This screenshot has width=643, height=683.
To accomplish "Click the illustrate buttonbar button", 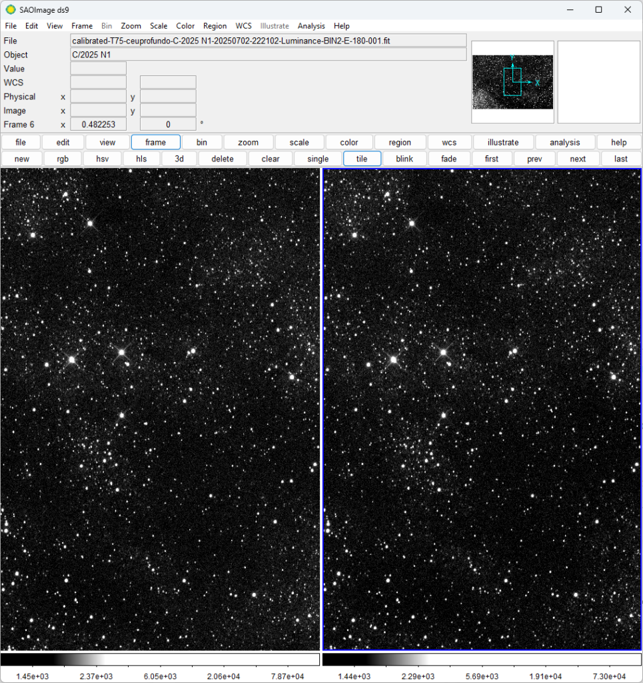I will (x=503, y=142).
